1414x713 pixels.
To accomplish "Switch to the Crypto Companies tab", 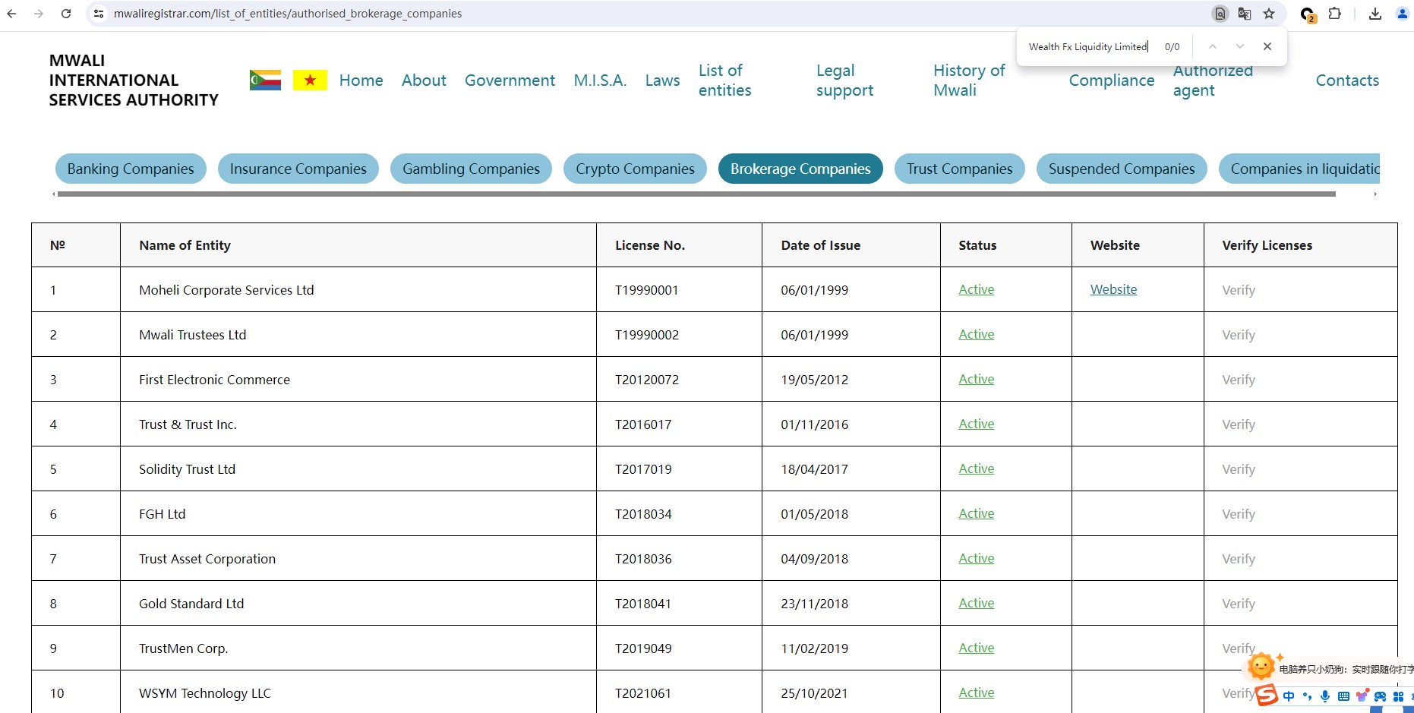I will pos(635,169).
